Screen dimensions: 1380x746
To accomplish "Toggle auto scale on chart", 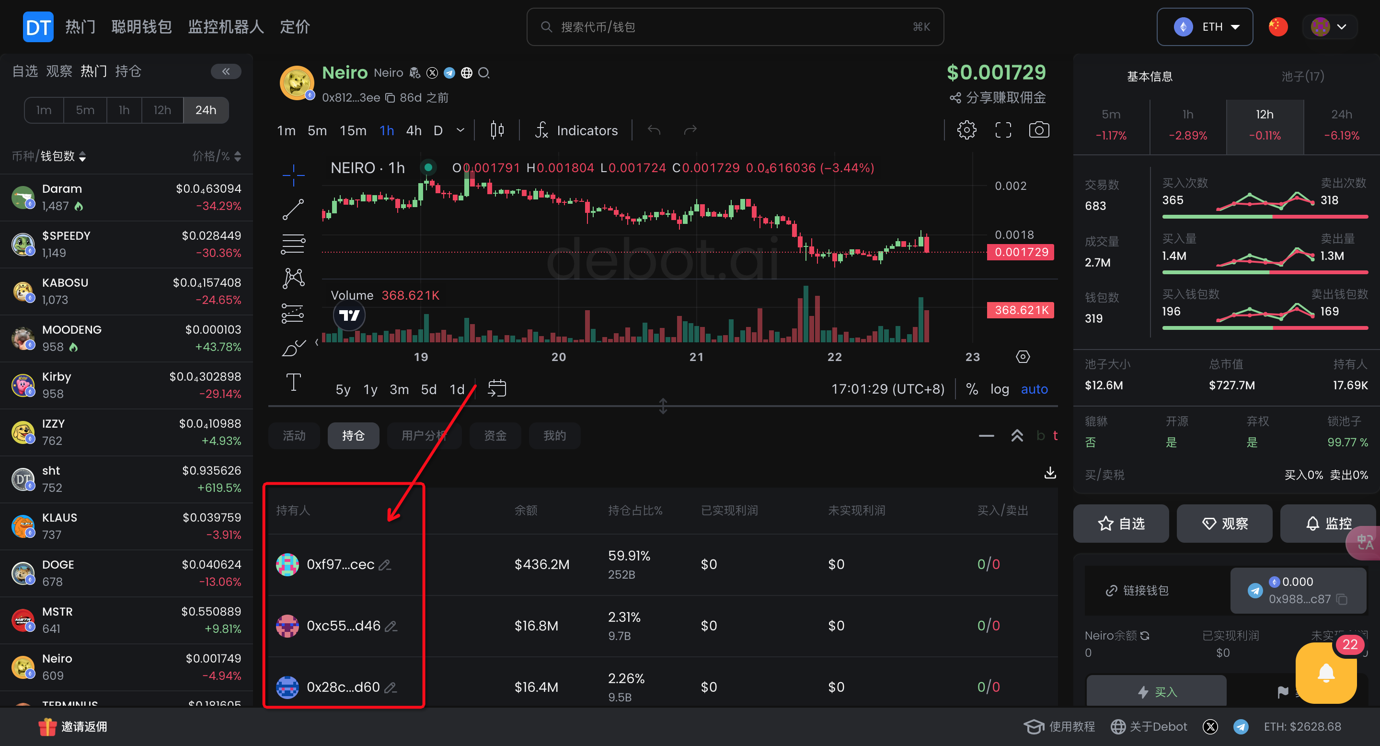I will 1034,389.
